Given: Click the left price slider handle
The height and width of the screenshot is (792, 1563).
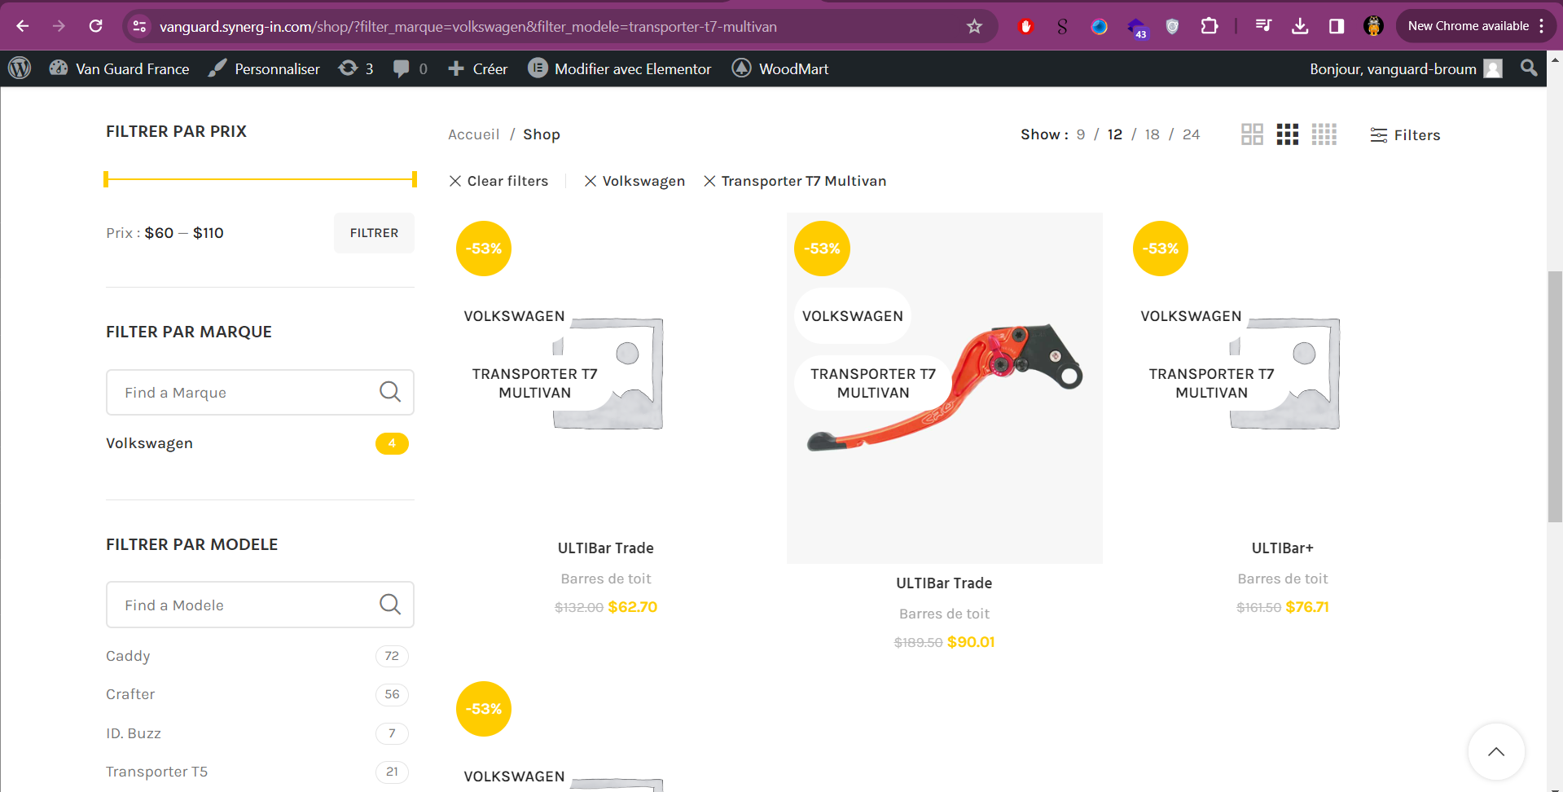Looking at the screenshot, I should [x=106, y=179].
